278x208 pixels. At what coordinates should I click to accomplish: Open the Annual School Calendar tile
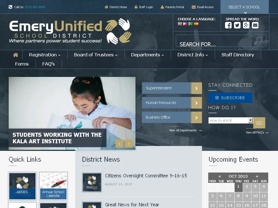click(x=53, y=186)
